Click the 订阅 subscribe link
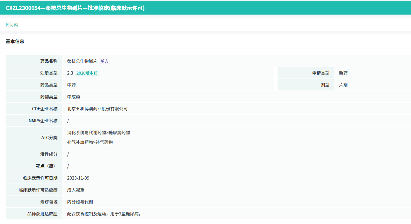The width and height of the screenshot is (411, 224). (12, 25)
